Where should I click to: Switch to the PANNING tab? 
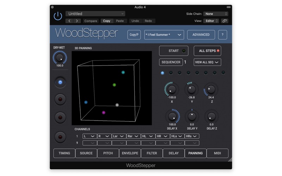(196, 153)
